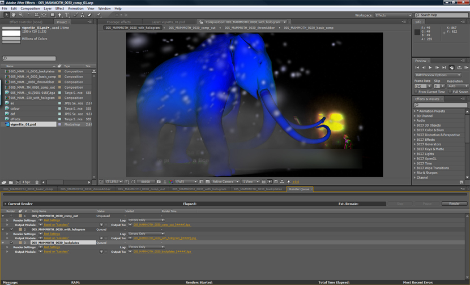470x285 pixels.
Task: Expand Animation Presets category
Action: point(415,111)
